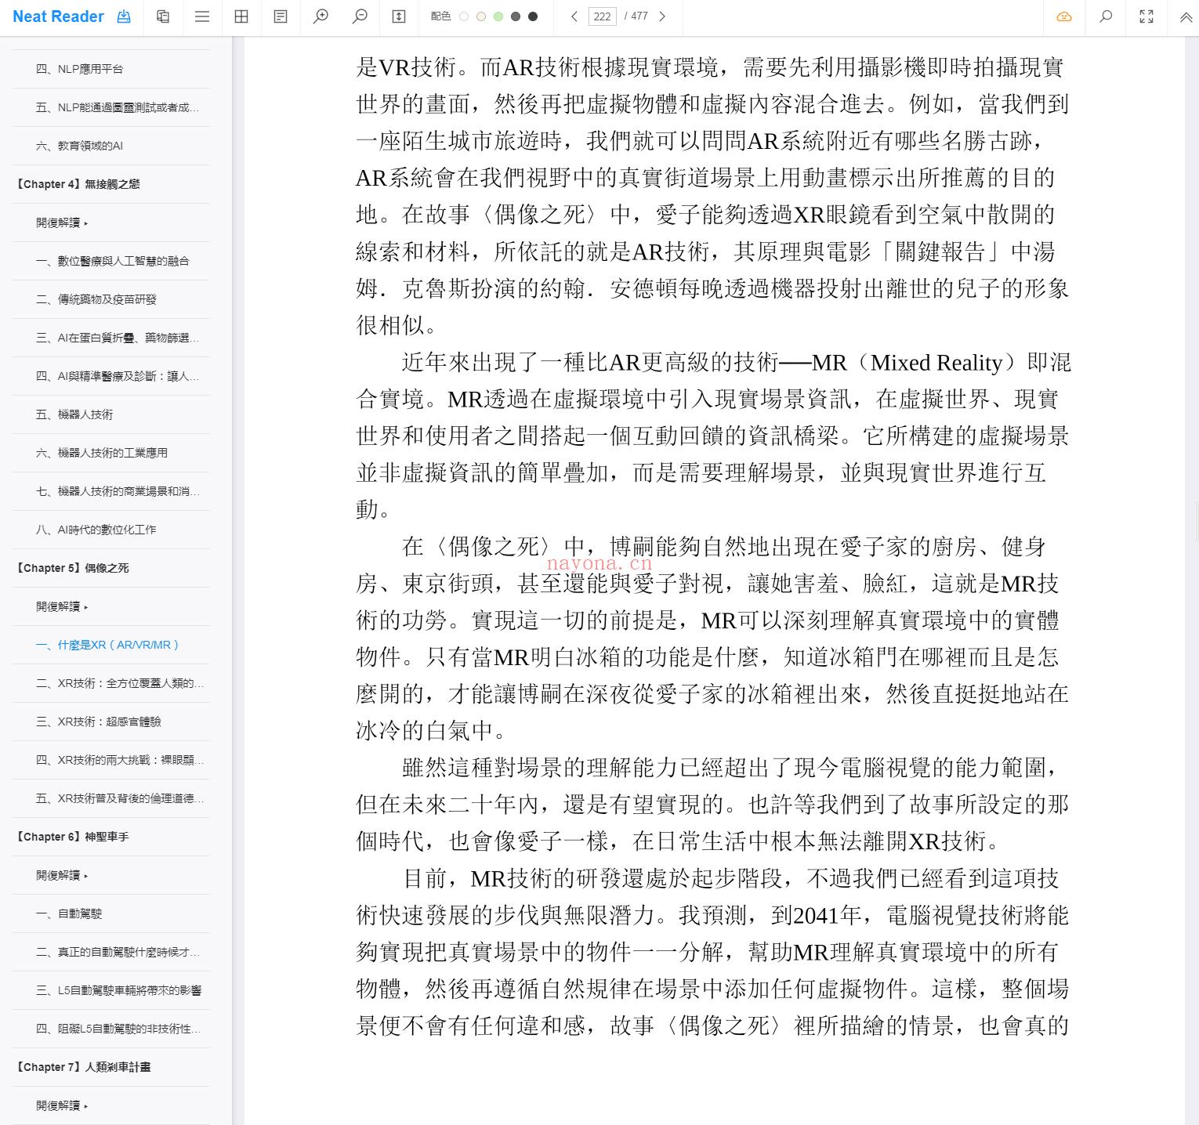Zoom out with the minus magnifier icon

click(360, 16)
